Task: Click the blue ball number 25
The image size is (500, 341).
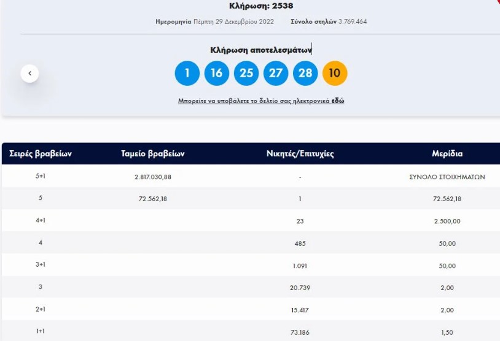Action: pyautogui.click(x=246, y=74)
